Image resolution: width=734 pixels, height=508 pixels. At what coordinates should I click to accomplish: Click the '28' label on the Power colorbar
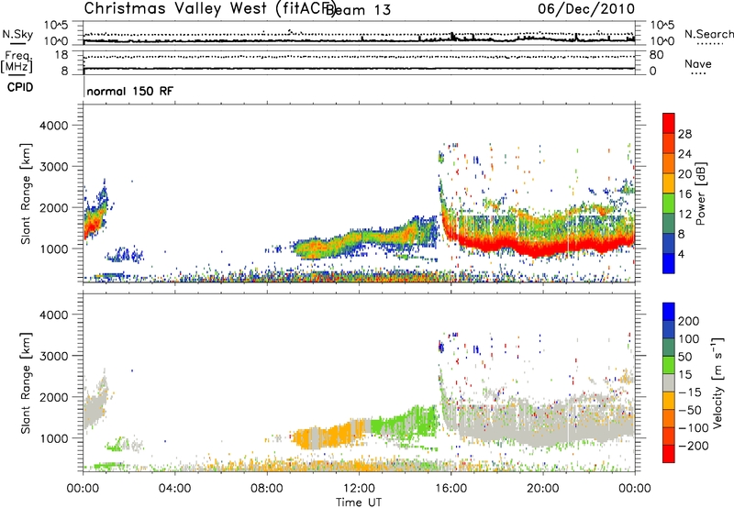pyautogui.click(x=684, y=134)
